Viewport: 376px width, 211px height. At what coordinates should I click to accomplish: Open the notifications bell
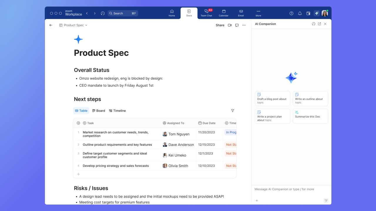(x=300, y=13)
